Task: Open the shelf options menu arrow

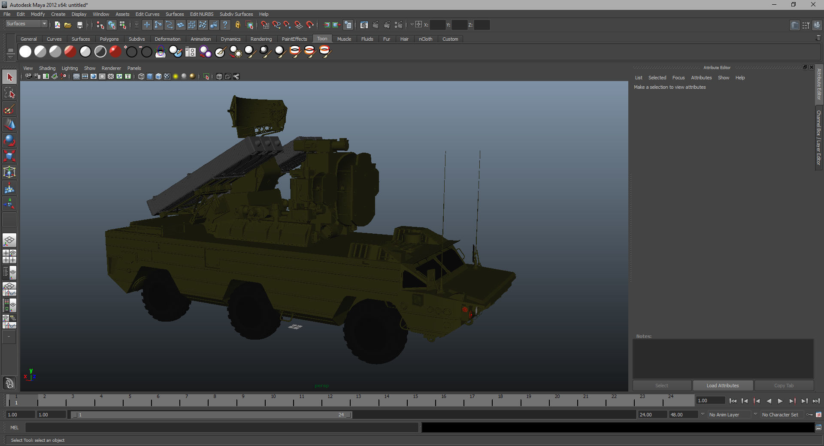Action: 10,57
